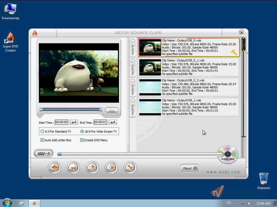The image size is (277, 207).
Task: Click the clip list vertical scrollbar handle
Action: click(244, 44)
